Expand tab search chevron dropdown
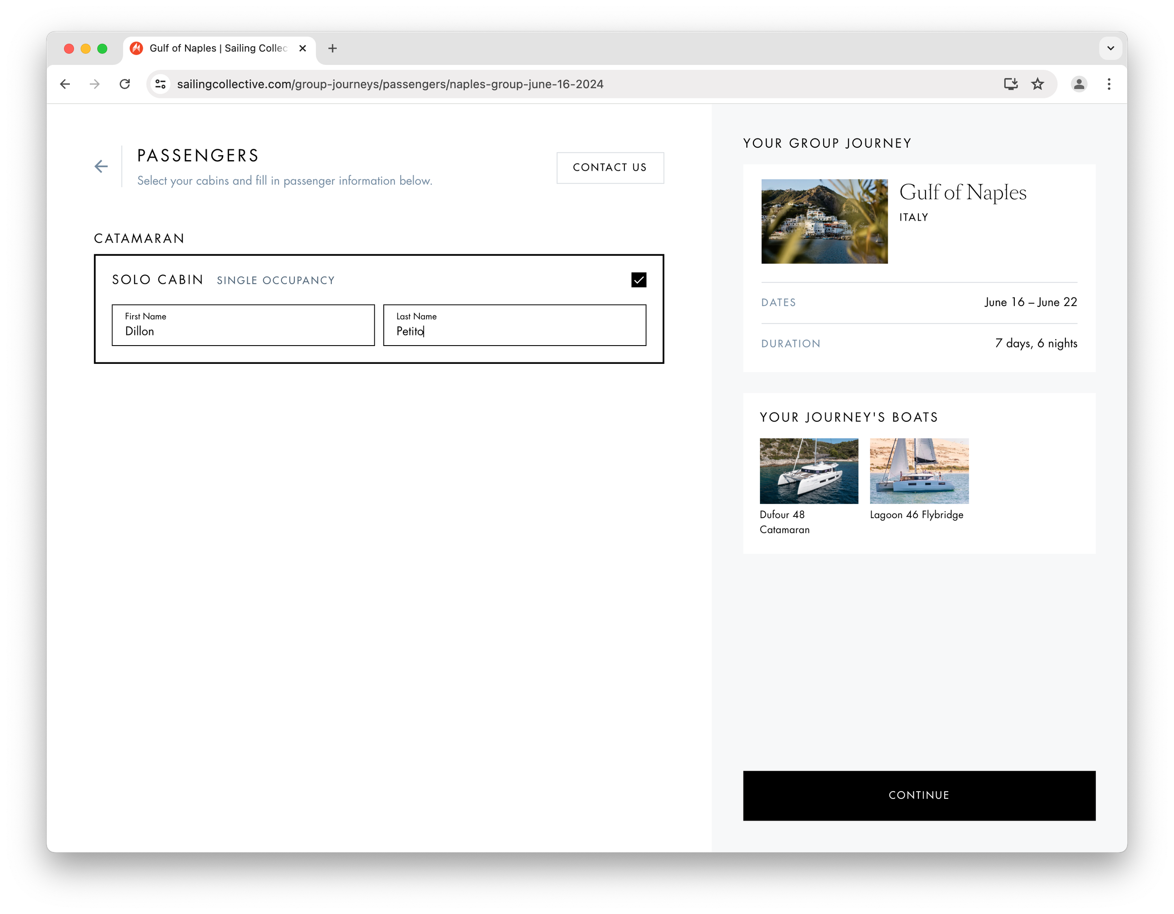The width and height of the screenshot is (1174, 914). pyautogui.click(x=1110, y=48)
